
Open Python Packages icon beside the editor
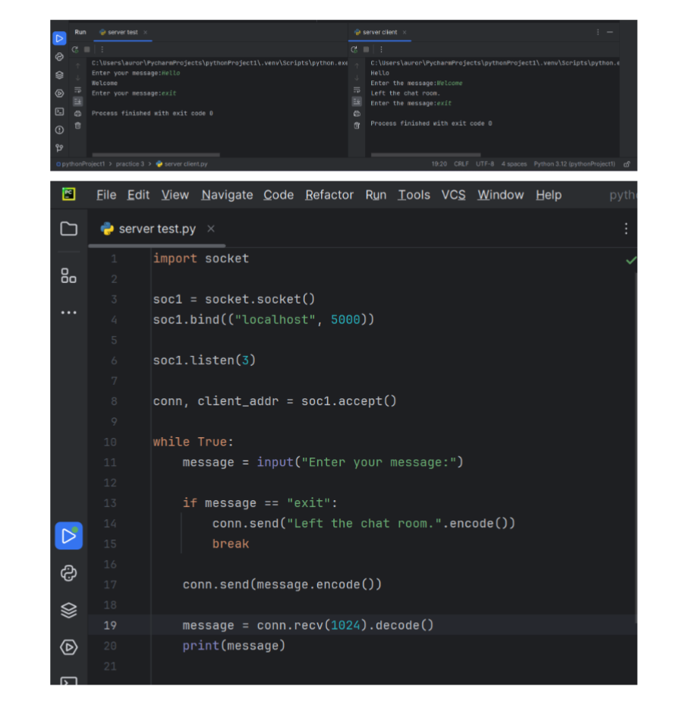(x=69, y=610)
